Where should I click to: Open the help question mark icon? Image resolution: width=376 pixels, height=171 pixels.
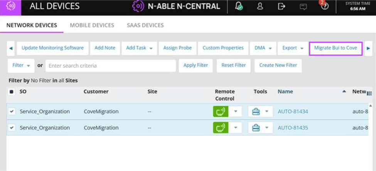click(x=325, y=7)
